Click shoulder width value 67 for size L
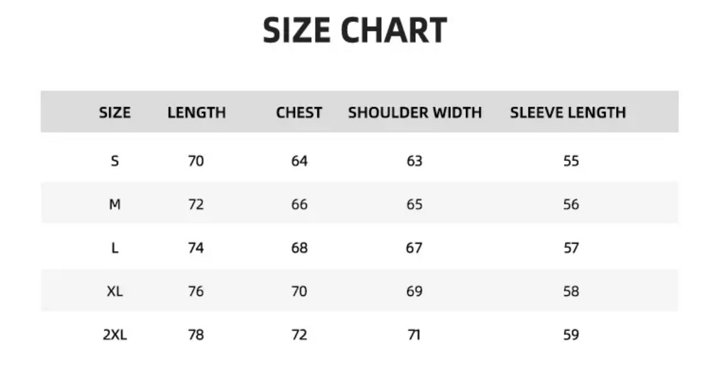This screenshot has height=374, width=710. [x=414, y=248]
